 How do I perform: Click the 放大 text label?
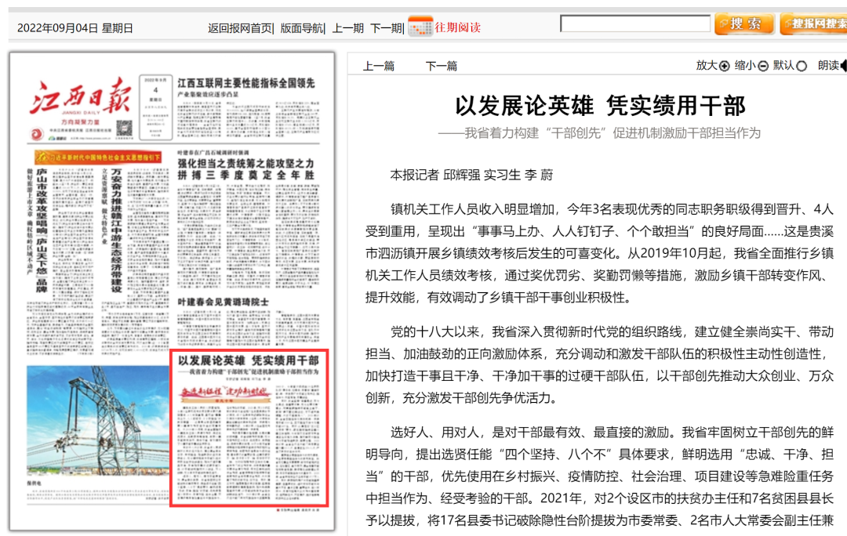click(707, 65)
